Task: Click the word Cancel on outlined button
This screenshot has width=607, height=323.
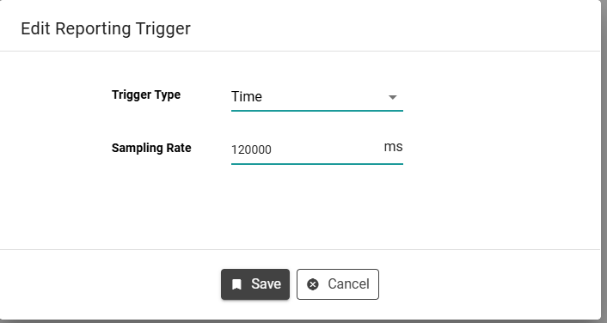Action: coord(348,284)
